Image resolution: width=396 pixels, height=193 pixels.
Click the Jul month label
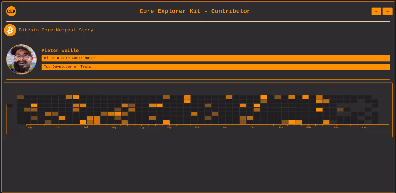[86, 128]
